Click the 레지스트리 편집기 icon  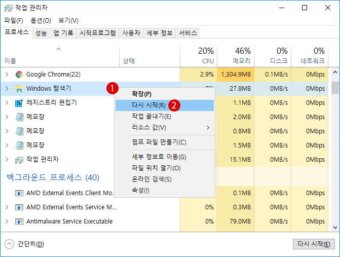click(x=19, y=103)
